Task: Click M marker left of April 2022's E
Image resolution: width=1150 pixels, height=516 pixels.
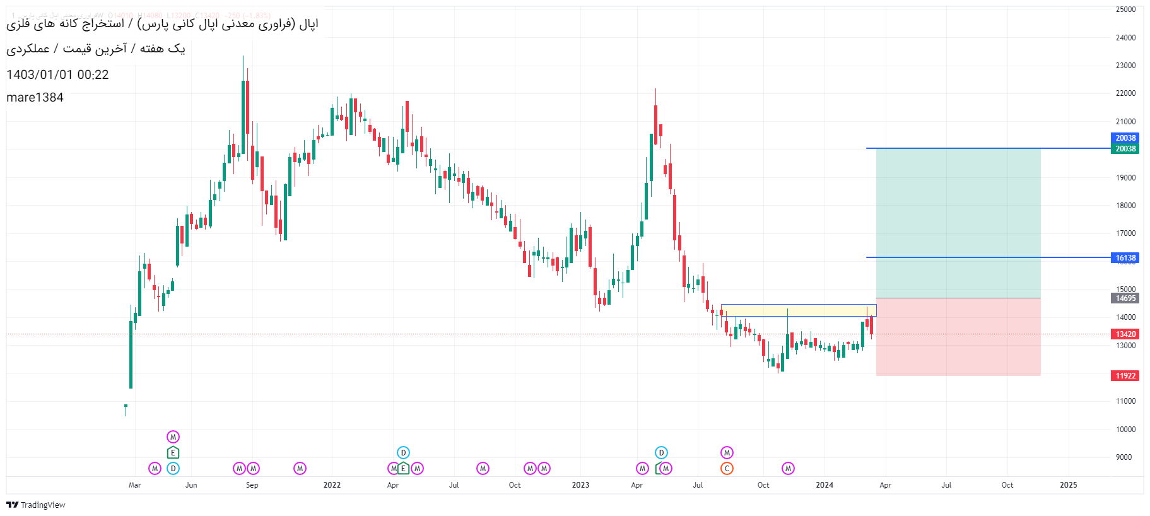Action: [x=392, y=468]
